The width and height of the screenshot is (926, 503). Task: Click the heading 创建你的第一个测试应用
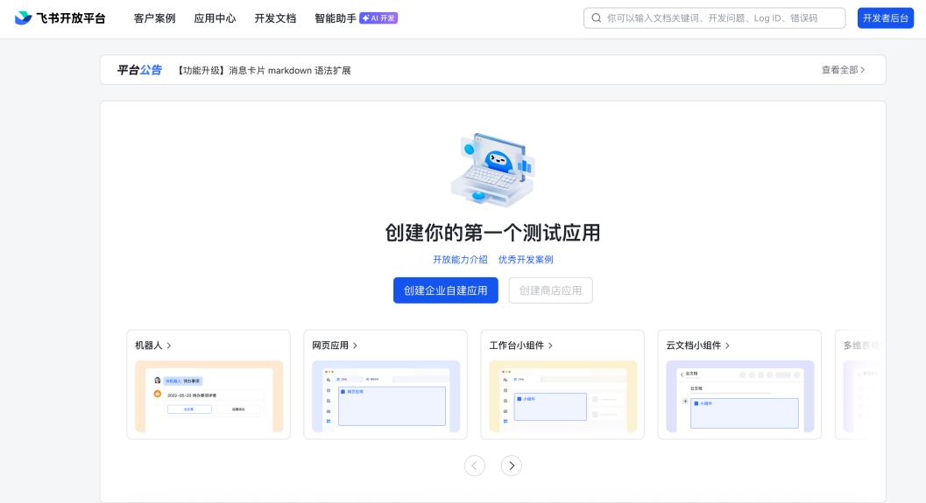[x=492, y=233]
